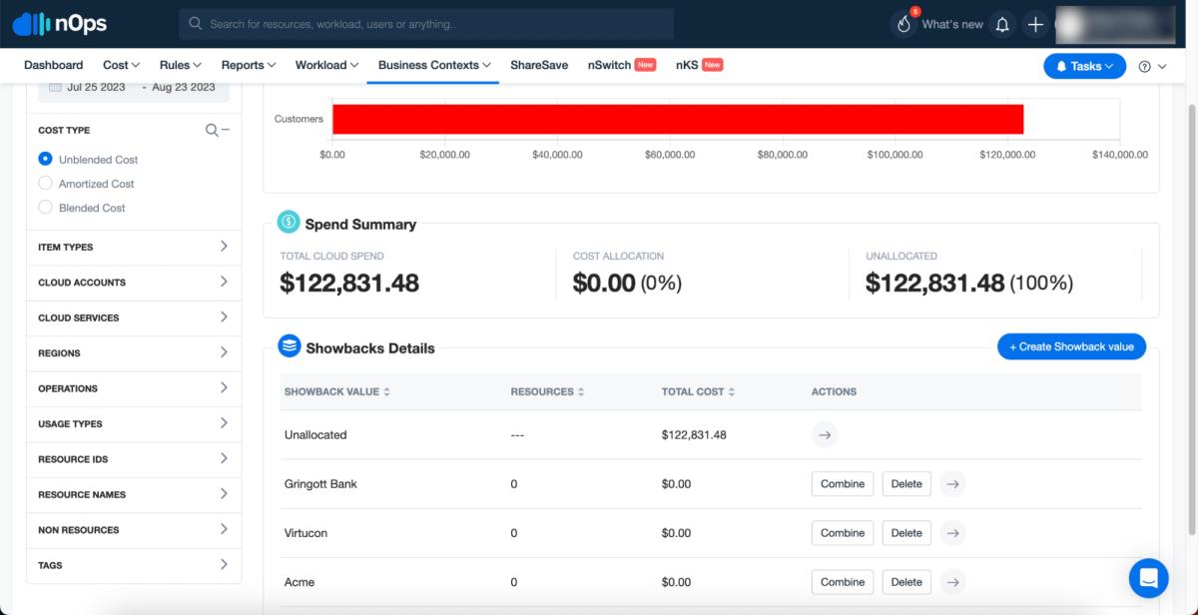Open Gringott Bank row arrow

952,484
